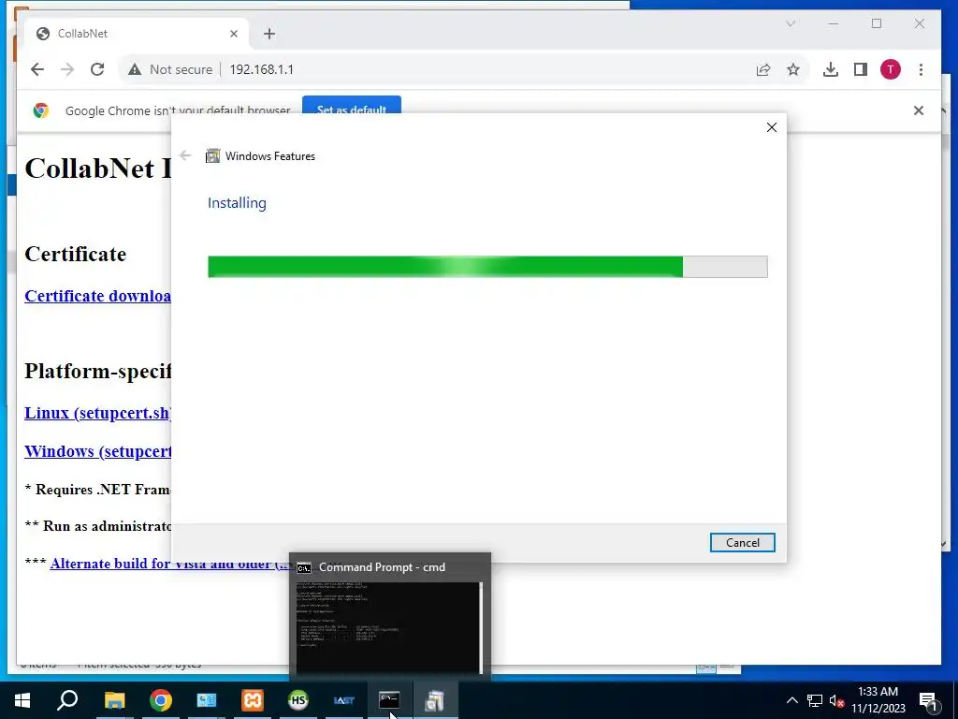Go back in Chrome browser
958x719 pixels.
37,69
